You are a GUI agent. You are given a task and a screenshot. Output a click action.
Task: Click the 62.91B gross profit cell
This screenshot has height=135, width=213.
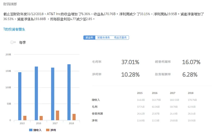[x=192, y=107]
